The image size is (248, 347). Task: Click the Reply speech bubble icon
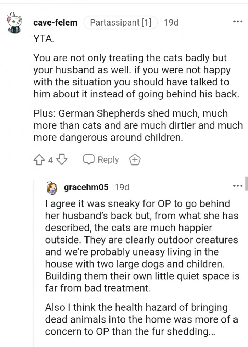(x=89, y=159)
